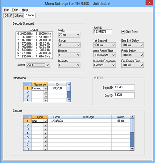Open the 1st Expand dropdown
Screen dimensions: 155x163
click(x=104, y=45)
